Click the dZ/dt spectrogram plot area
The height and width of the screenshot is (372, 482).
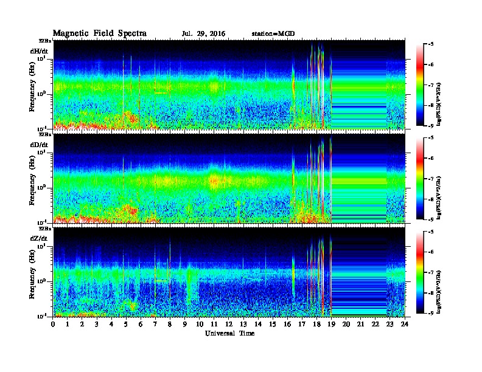click(x=229, y=272)
